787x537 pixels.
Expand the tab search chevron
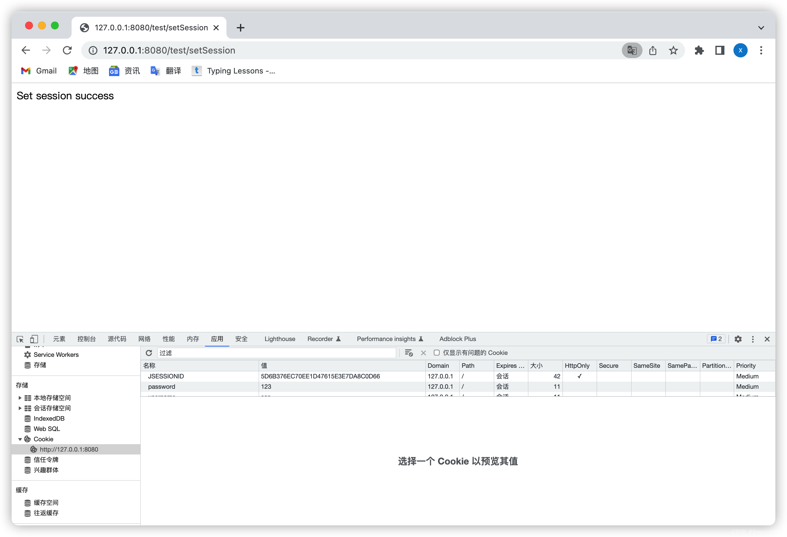761,28
